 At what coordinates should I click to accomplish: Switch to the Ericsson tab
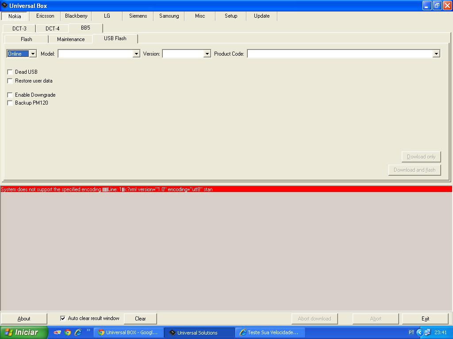45,16
